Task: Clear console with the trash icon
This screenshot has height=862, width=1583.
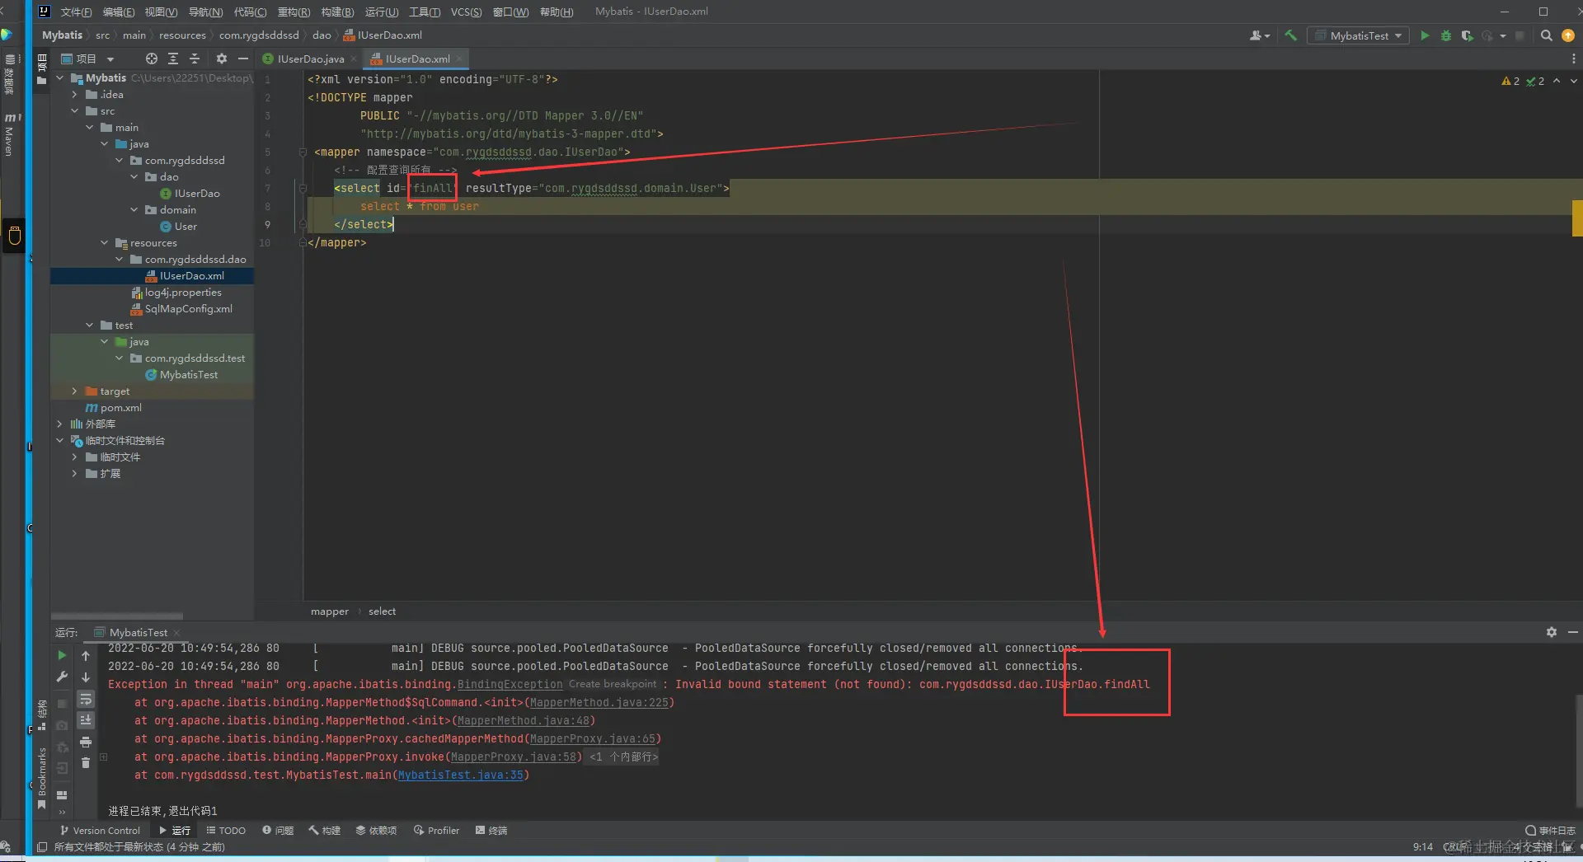Action: coord(86,763)
